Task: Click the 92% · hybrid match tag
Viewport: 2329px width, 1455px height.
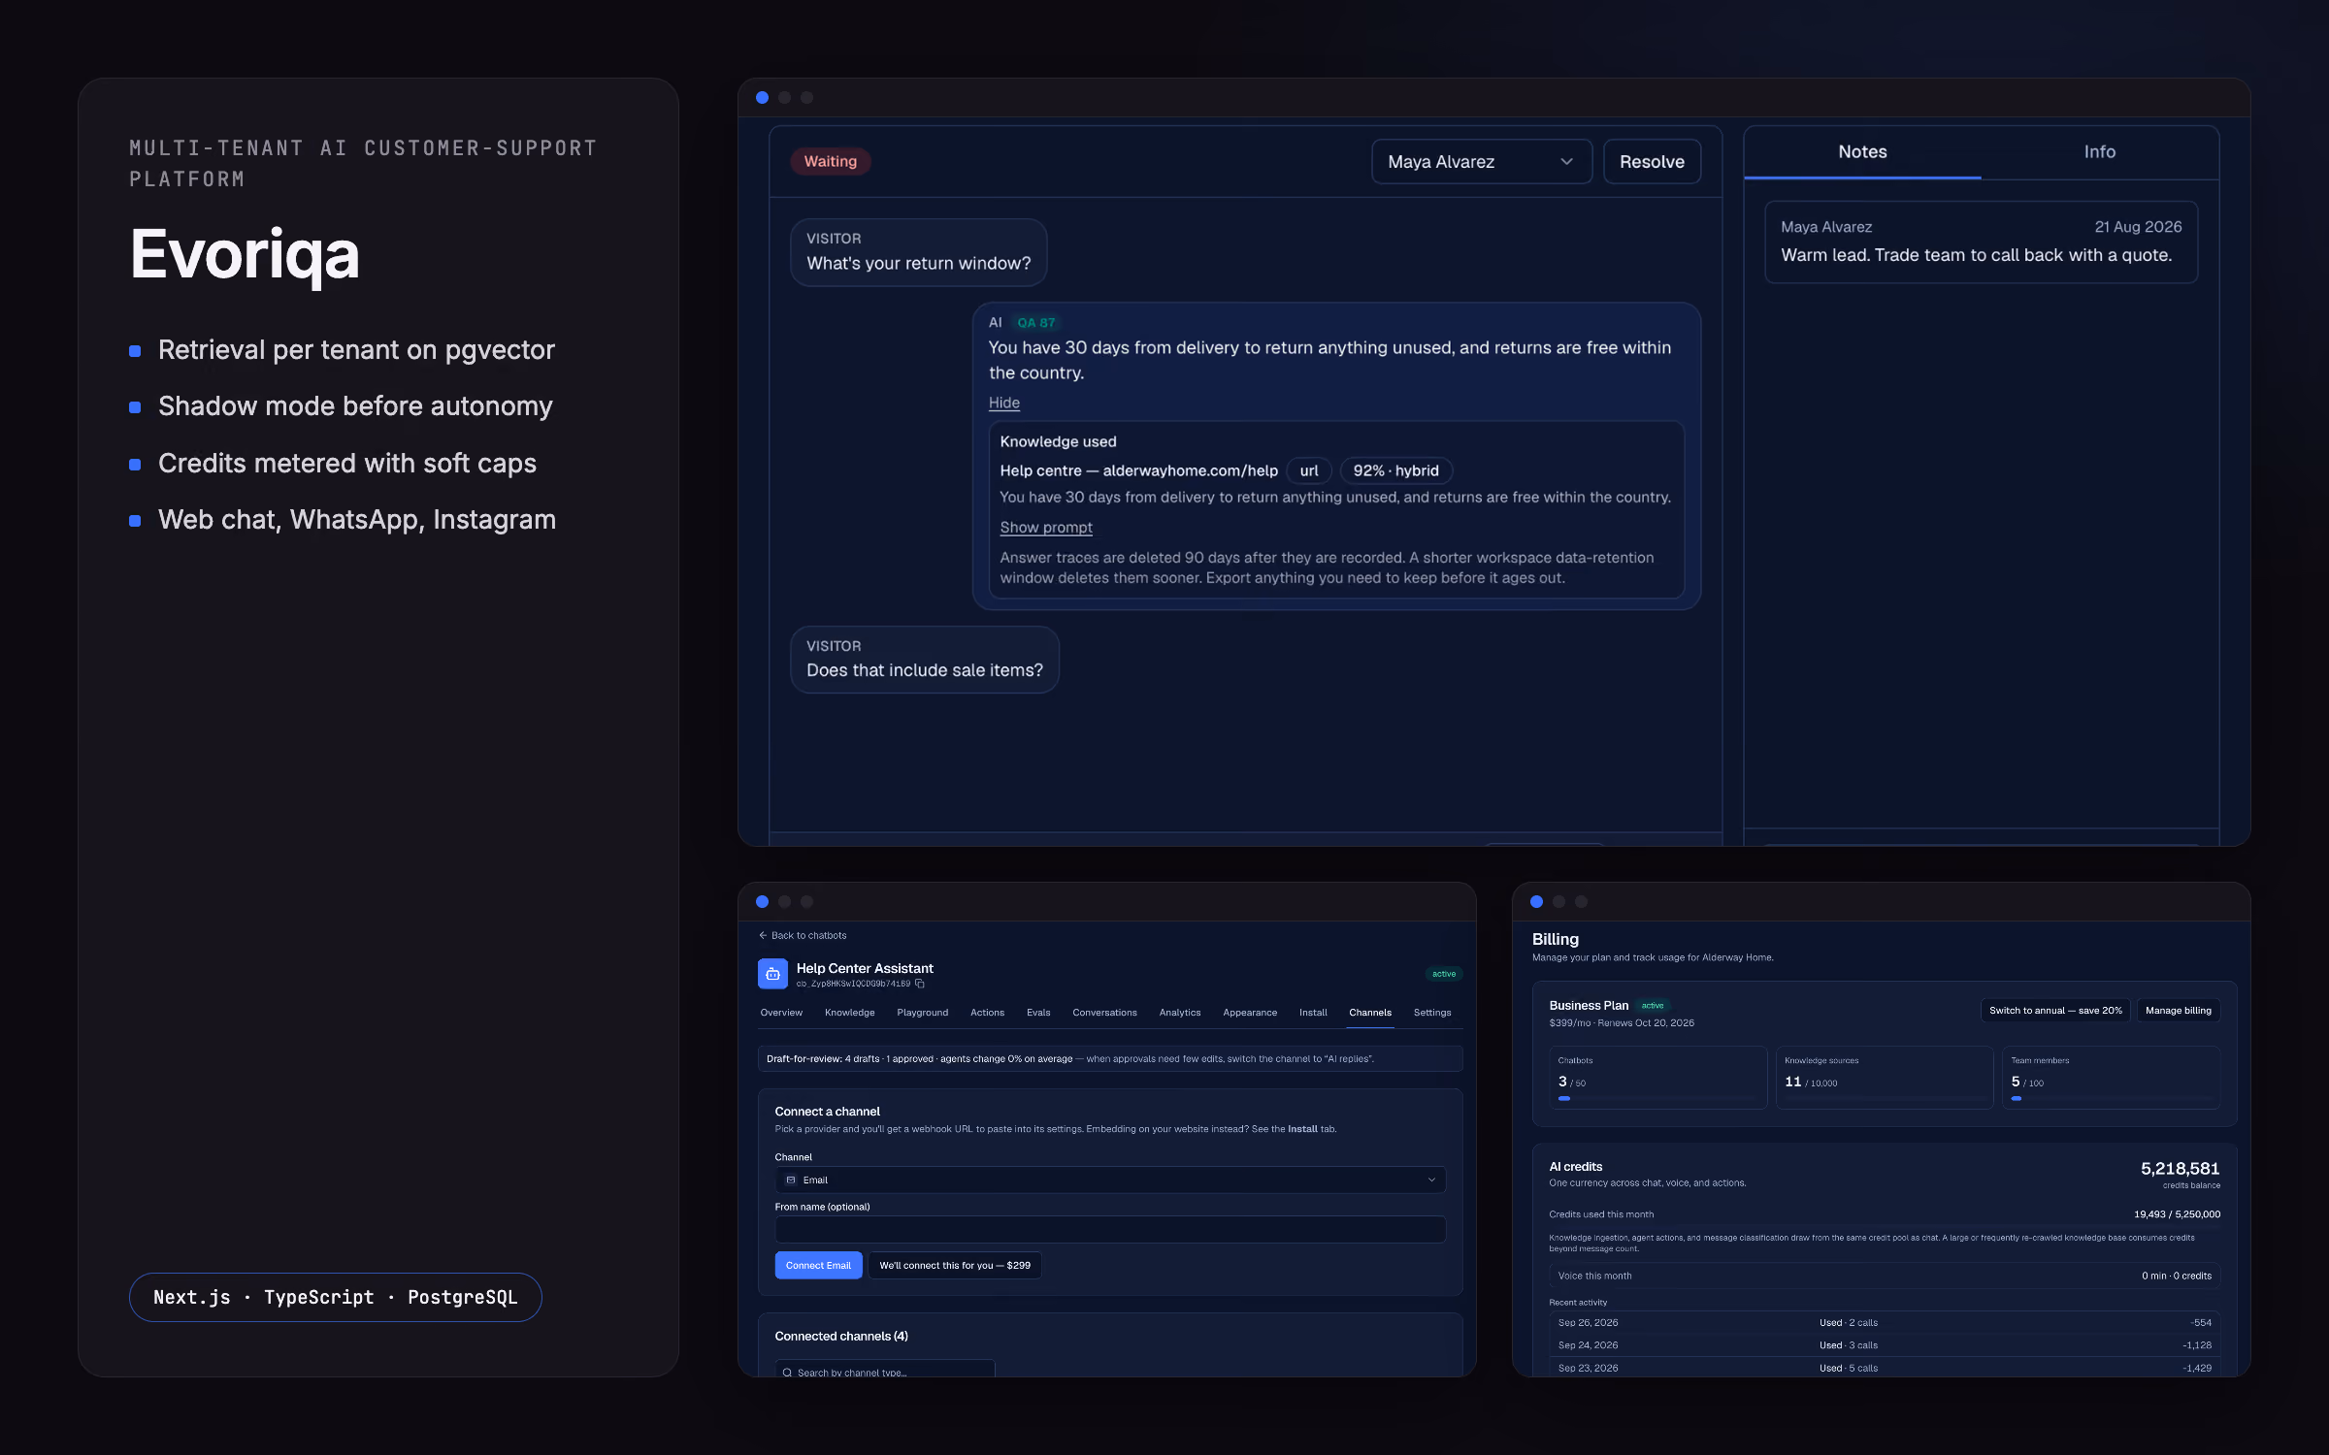Action: pyautogui.click(x=1395, y=471)
